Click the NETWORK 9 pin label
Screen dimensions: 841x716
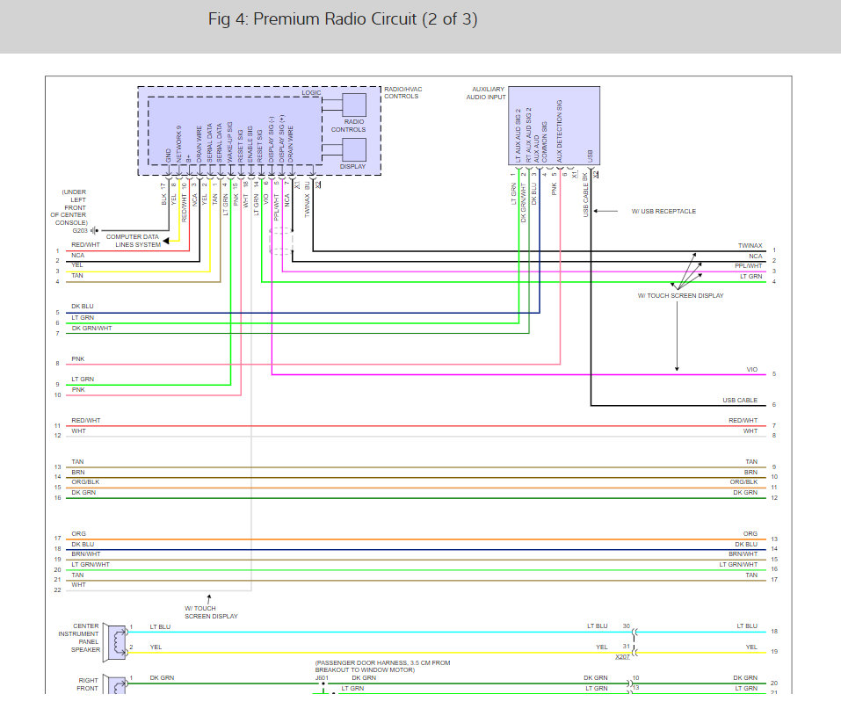[x=179, y=144]
